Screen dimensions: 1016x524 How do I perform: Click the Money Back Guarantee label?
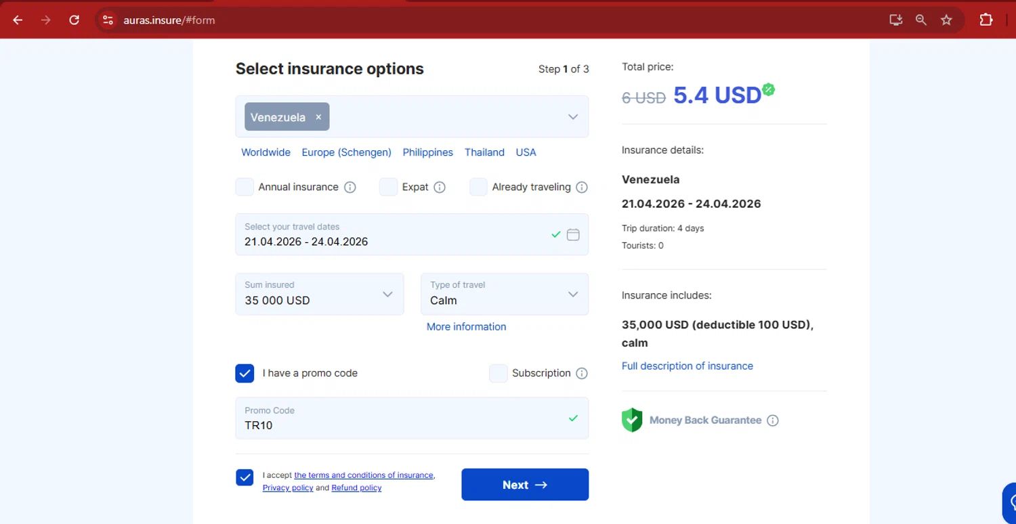coord(705,420)
